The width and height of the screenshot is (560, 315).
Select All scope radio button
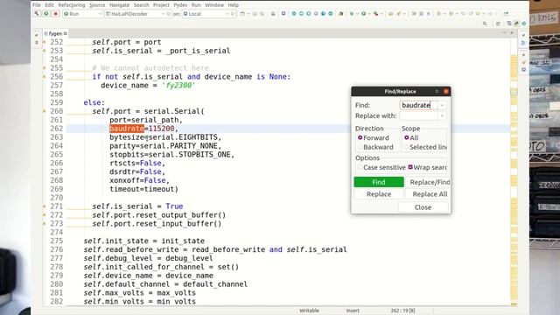point(406,137)
